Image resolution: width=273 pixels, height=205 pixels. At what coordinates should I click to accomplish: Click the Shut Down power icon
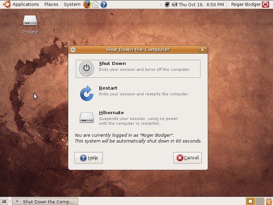coord(87,68)
